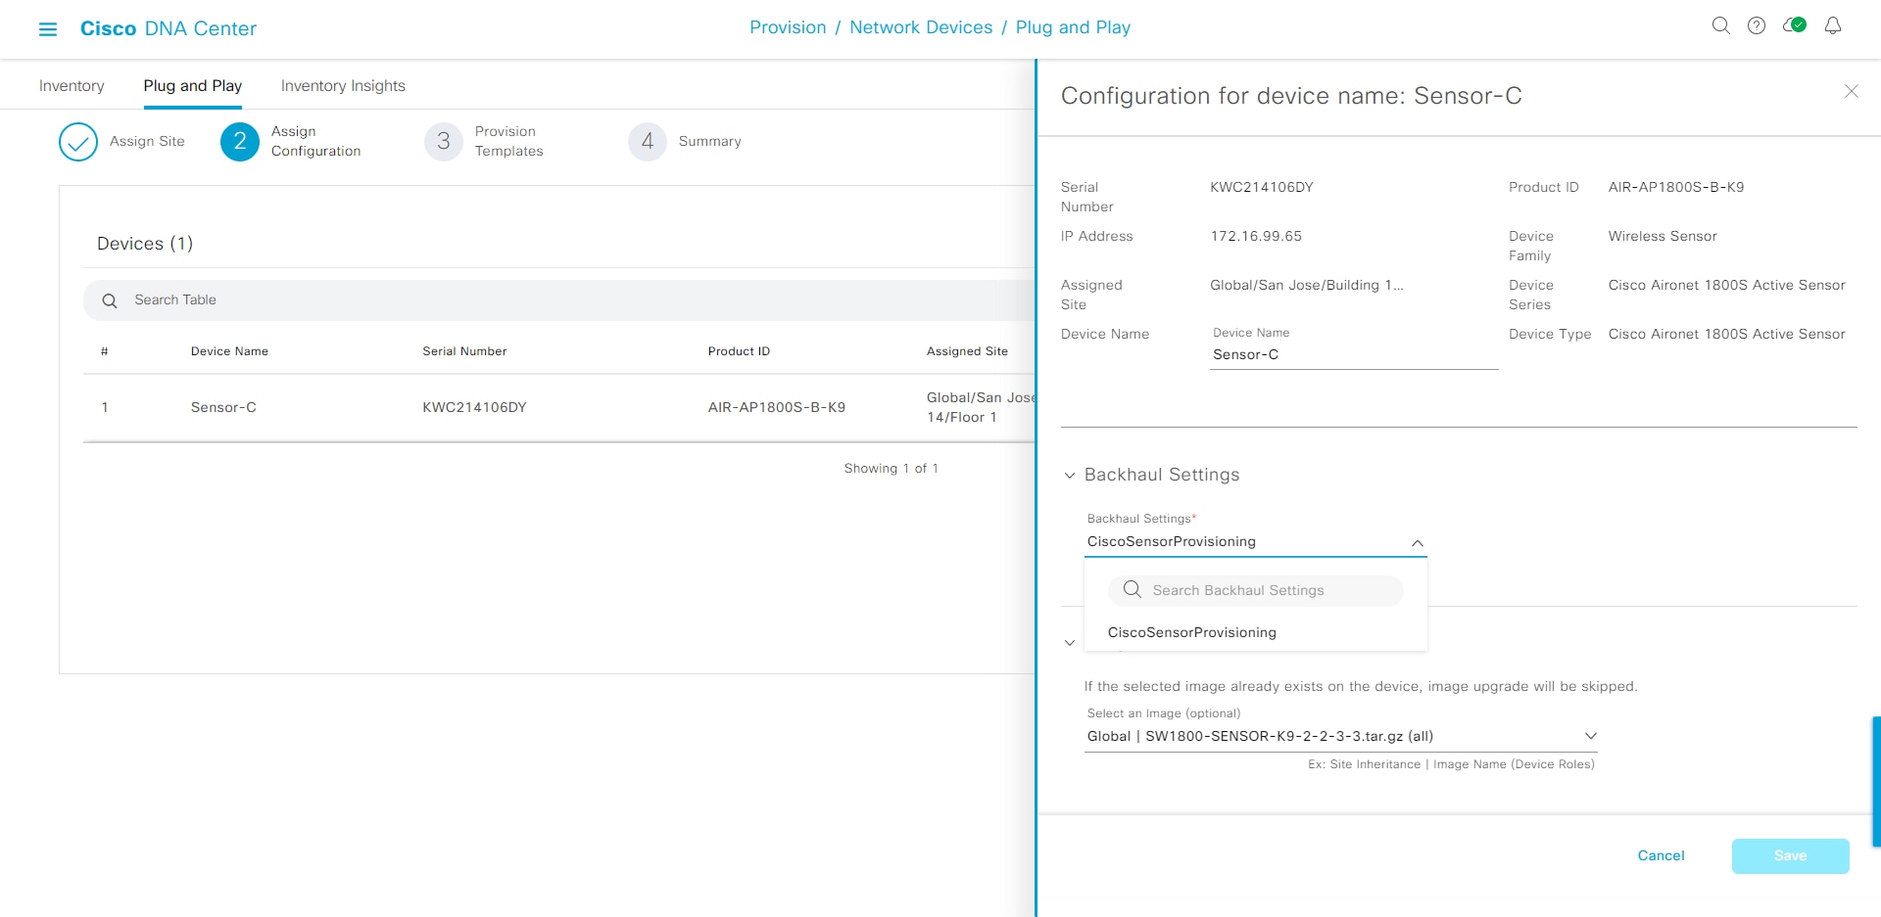Switch to the Inventory tab
1881x917 pixels.
[72, 86]
